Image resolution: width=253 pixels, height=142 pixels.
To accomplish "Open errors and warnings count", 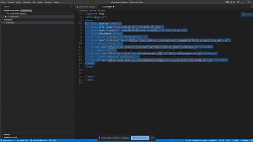I will click(x=53, y=140).
